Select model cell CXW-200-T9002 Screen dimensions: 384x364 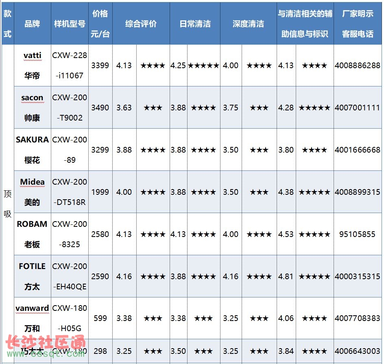[70, 108]
